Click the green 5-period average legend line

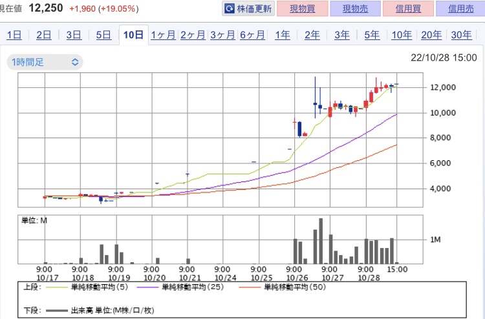57,287
